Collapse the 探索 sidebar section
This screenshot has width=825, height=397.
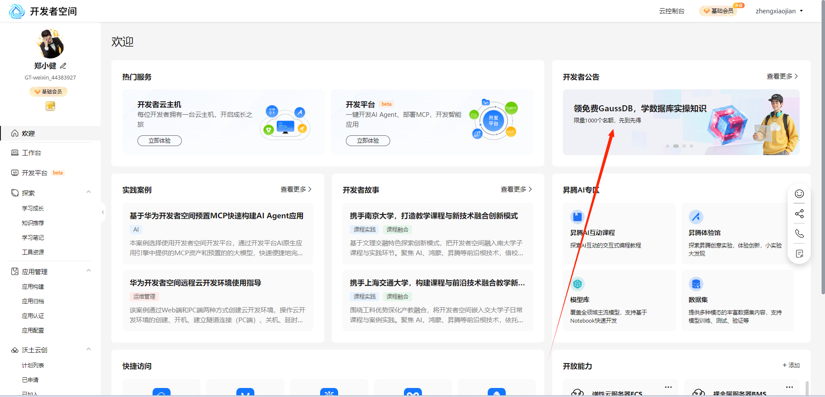coord(89,192)
